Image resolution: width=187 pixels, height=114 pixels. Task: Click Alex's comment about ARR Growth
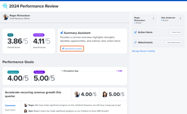(x=68, y=111)
